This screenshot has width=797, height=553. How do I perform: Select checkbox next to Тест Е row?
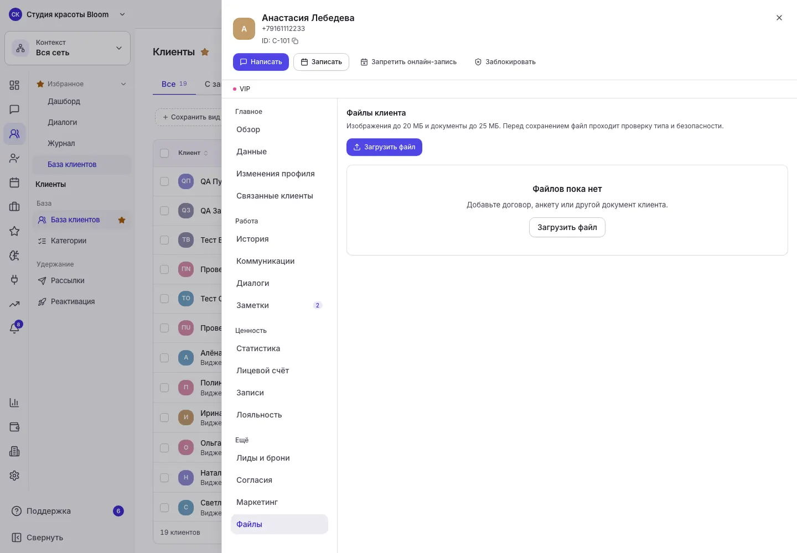click(164, 240)
